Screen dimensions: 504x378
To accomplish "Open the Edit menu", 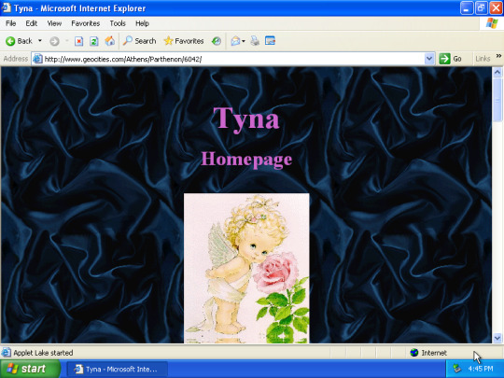I will pos(31,23).
